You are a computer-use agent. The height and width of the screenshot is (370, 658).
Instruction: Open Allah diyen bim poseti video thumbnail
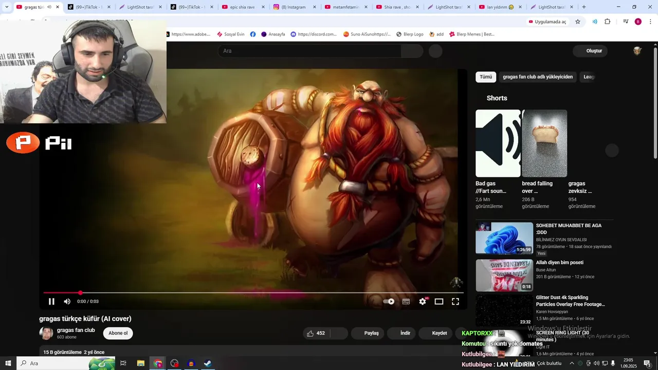pos(504,275)
